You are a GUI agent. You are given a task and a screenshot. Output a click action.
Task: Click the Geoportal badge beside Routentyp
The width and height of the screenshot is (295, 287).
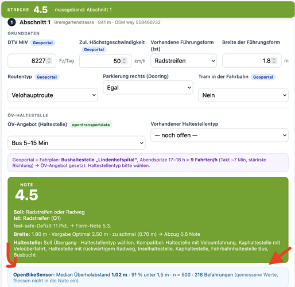click(x=47, y=77)
